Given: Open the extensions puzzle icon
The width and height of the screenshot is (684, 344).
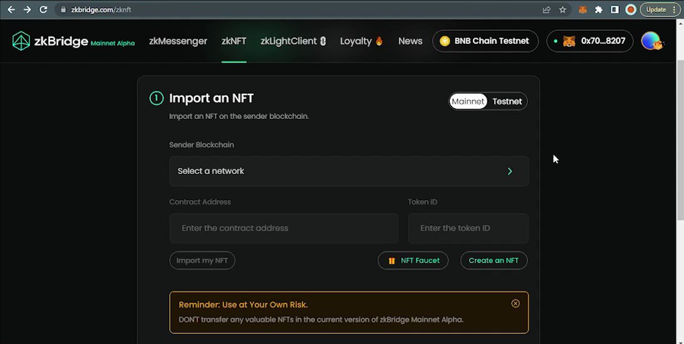Looking at the screenshot, I should pos(599,9).
